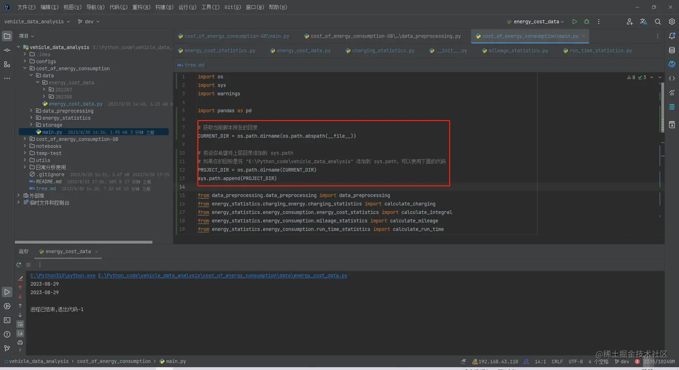679x370 pixels.
Task: Expand the configs folder in project tree
Action: coord(25,61)
